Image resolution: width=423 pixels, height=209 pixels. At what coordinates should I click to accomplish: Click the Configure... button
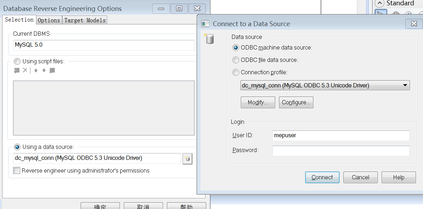296,103
